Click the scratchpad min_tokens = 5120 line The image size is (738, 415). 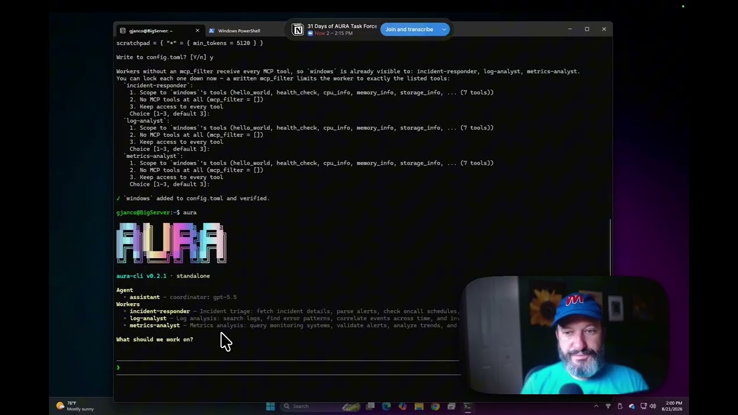pos(190,43)
